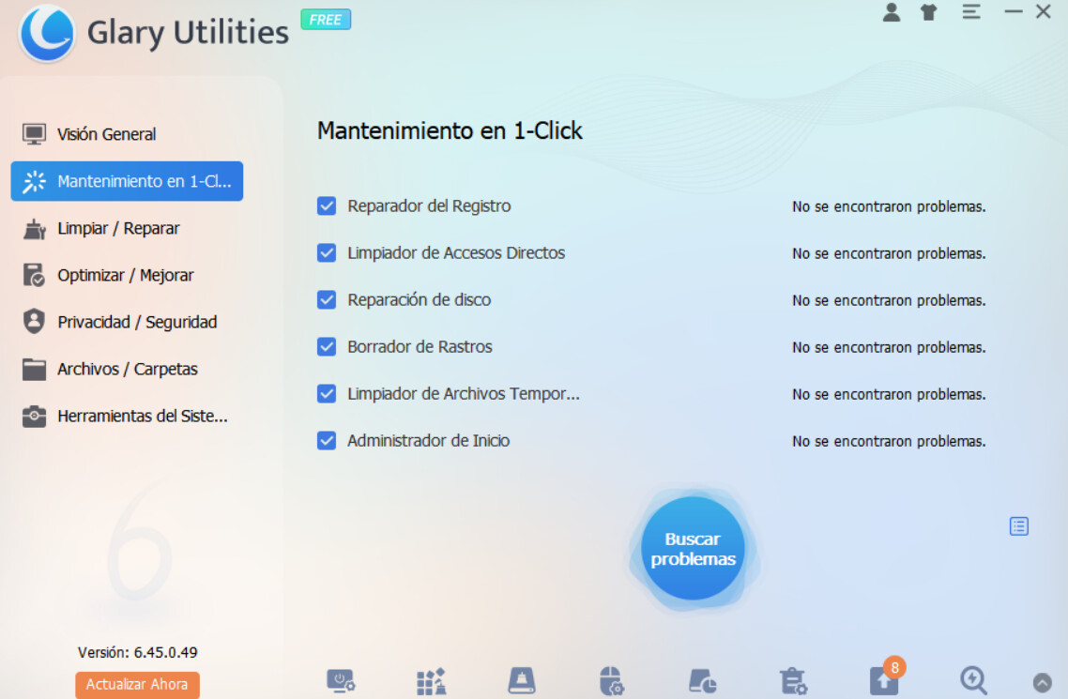Click the Optimizar / Mejorar icon

[34, 275]
